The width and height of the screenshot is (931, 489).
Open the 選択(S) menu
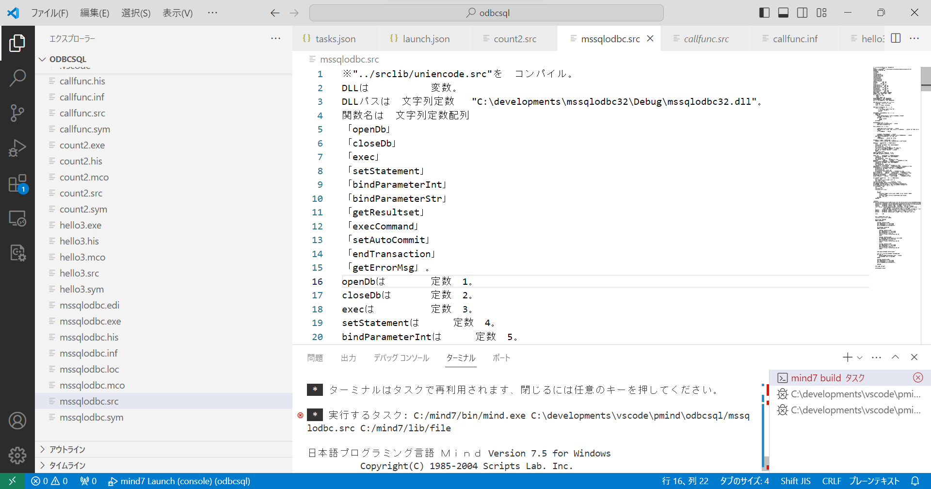pos(136,13)
